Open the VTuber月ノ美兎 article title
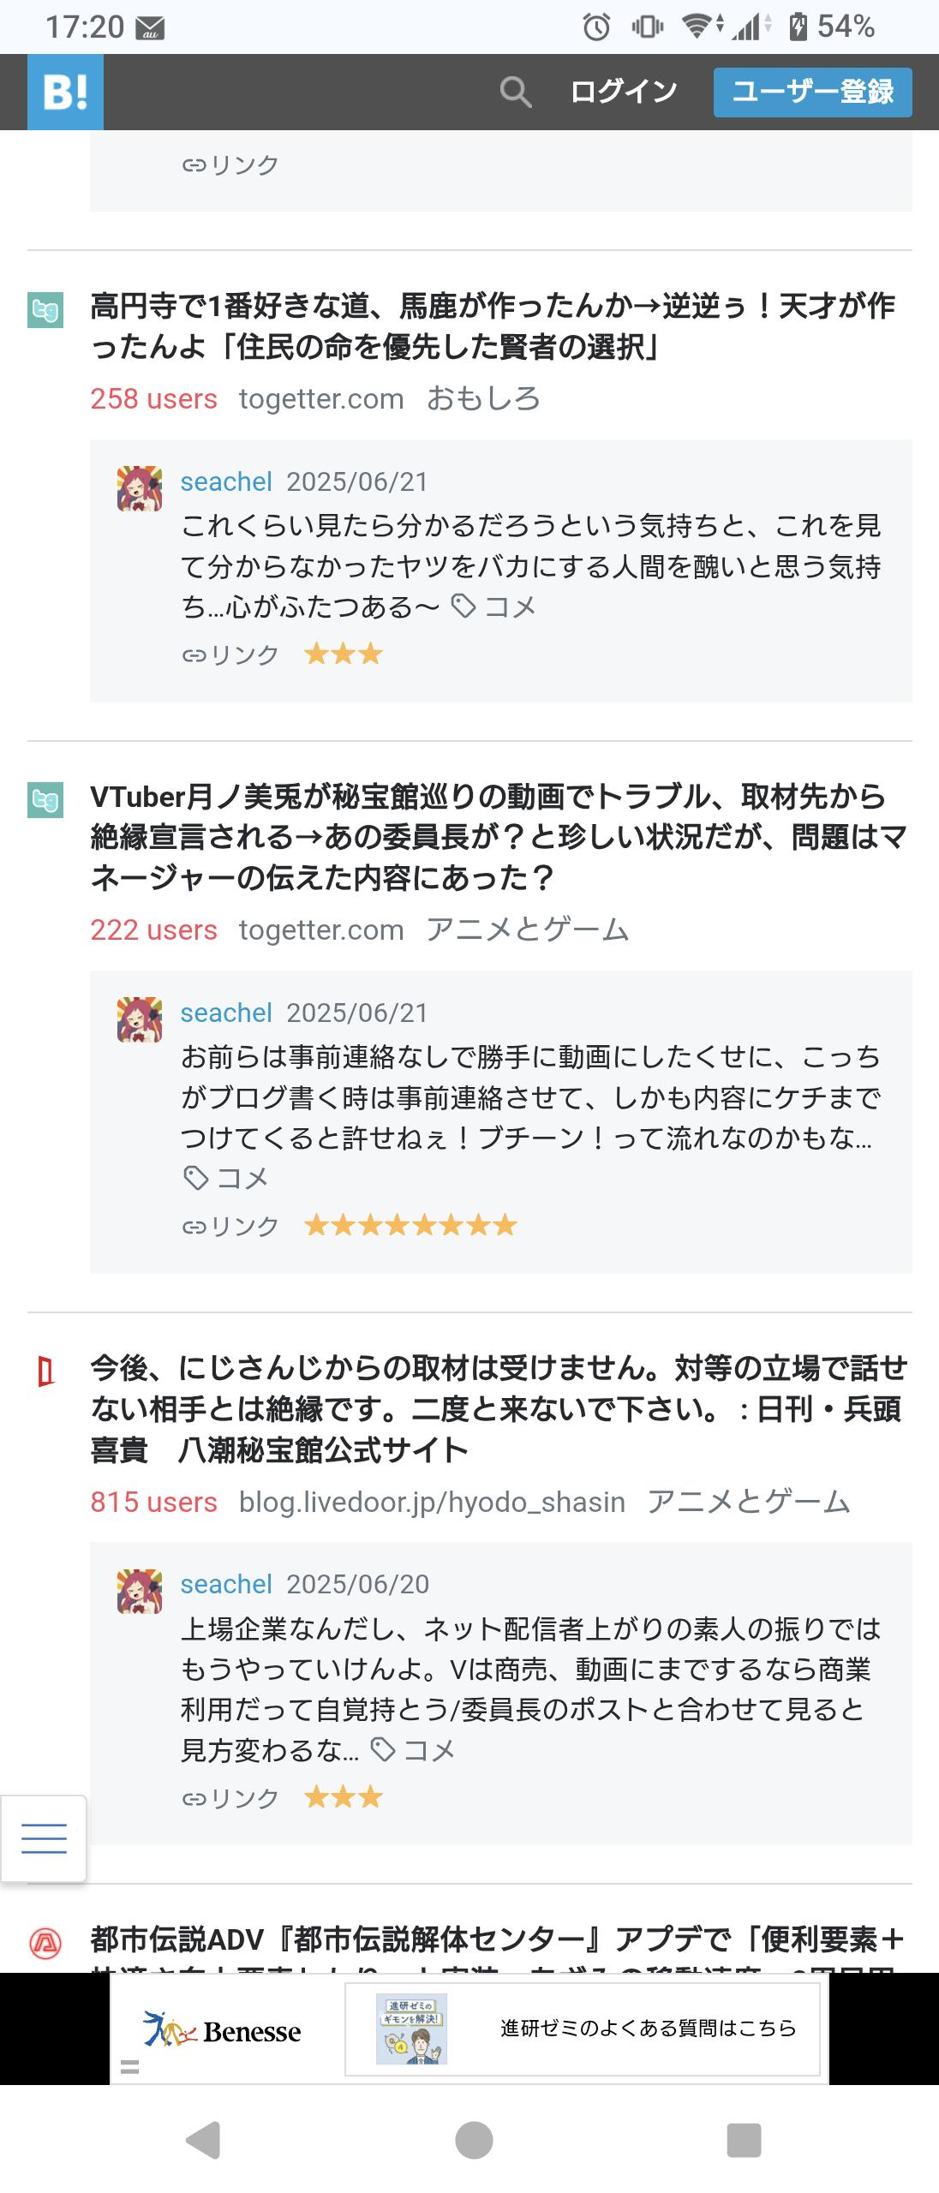 pyautogui.click(x=497, y=837)
